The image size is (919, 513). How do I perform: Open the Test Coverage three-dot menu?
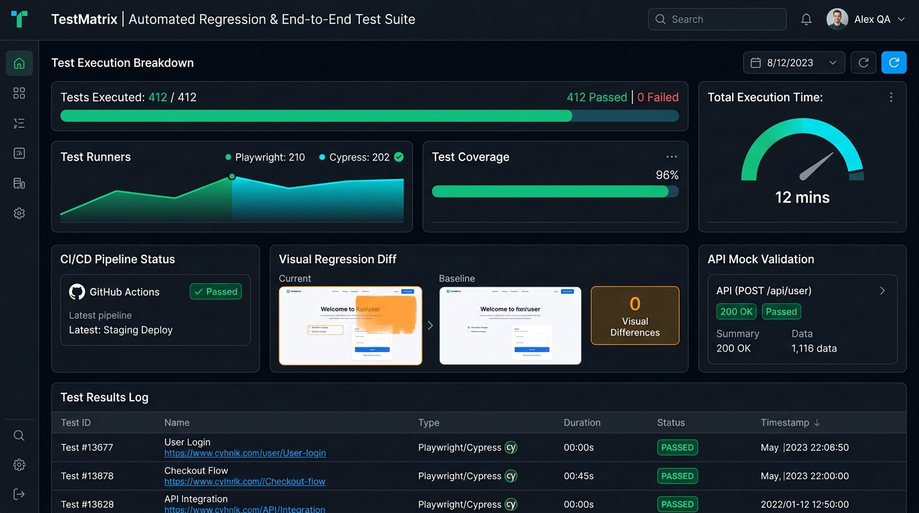(672, 157)
